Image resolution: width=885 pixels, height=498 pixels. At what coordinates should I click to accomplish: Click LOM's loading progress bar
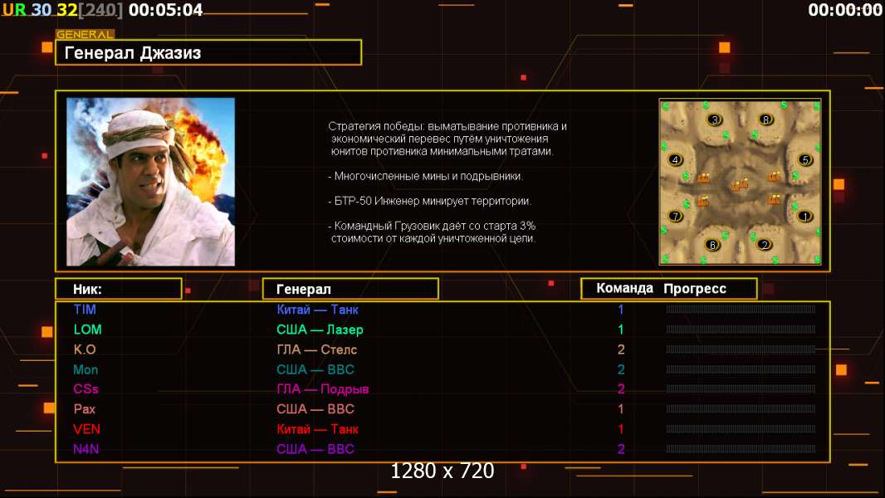(741, 330)
